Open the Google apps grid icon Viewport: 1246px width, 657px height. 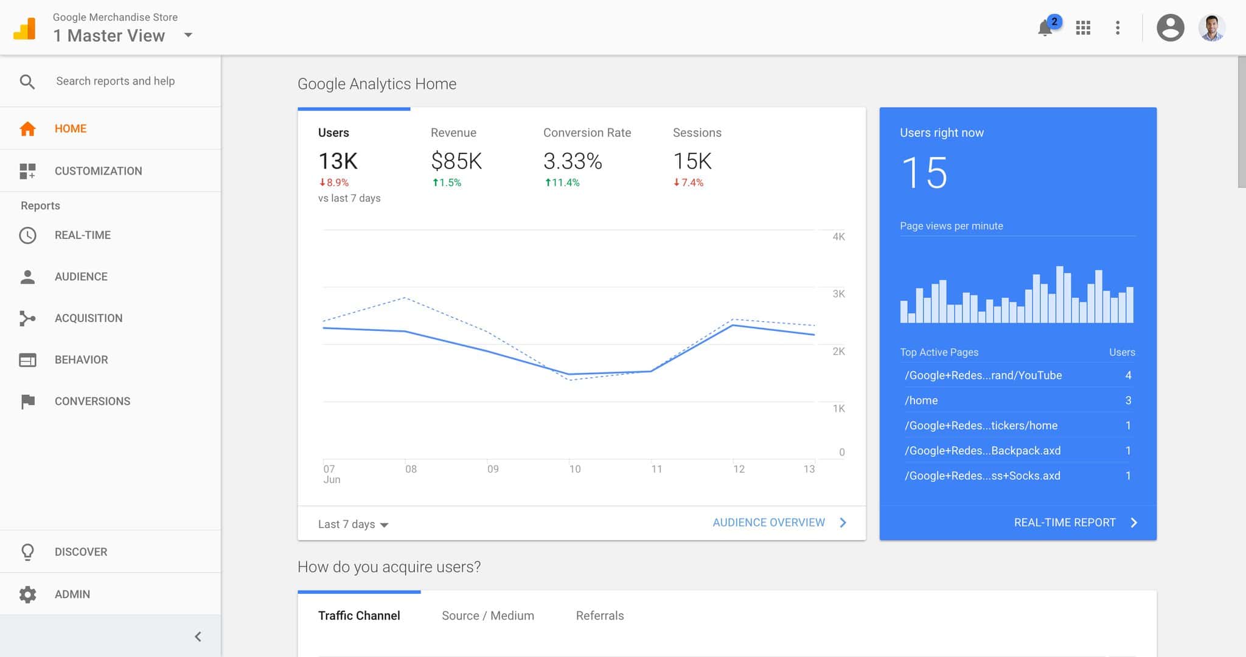(1083, 28)
